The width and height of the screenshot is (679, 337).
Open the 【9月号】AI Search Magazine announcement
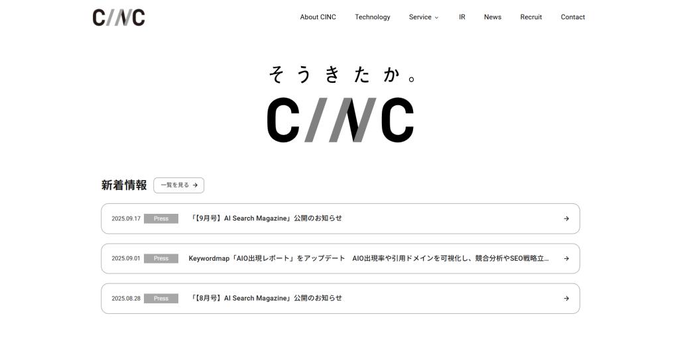[x=266, y=218]
